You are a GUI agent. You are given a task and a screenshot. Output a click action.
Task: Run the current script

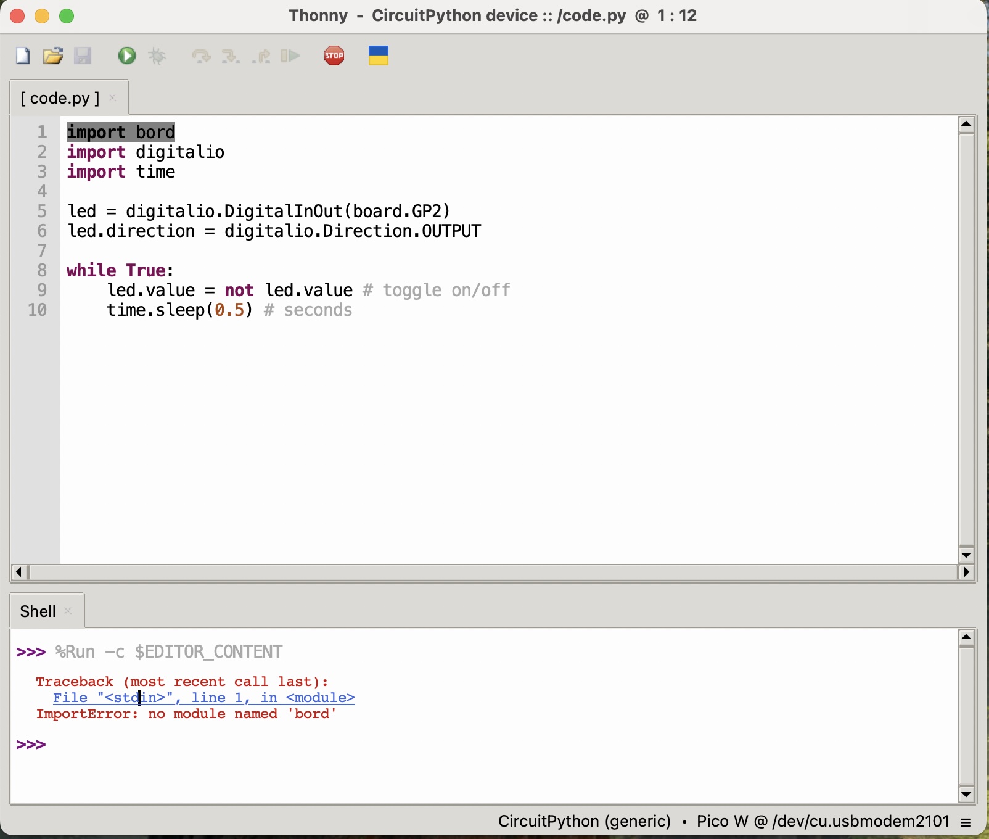[126, 56]
